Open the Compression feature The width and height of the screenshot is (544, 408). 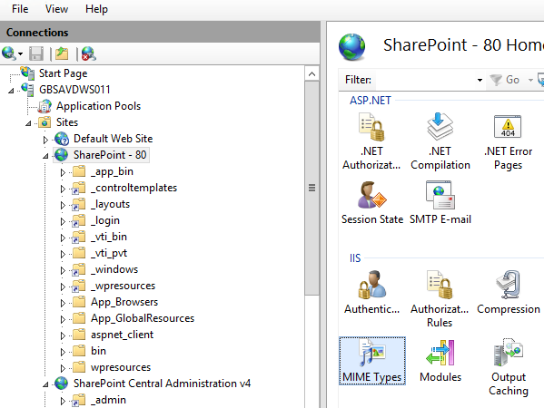(509, 293)
